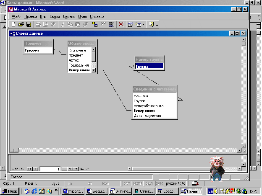Viewport: 262px width, 196px height.
Task: Open the Файл menu
Action: [16, 17]
